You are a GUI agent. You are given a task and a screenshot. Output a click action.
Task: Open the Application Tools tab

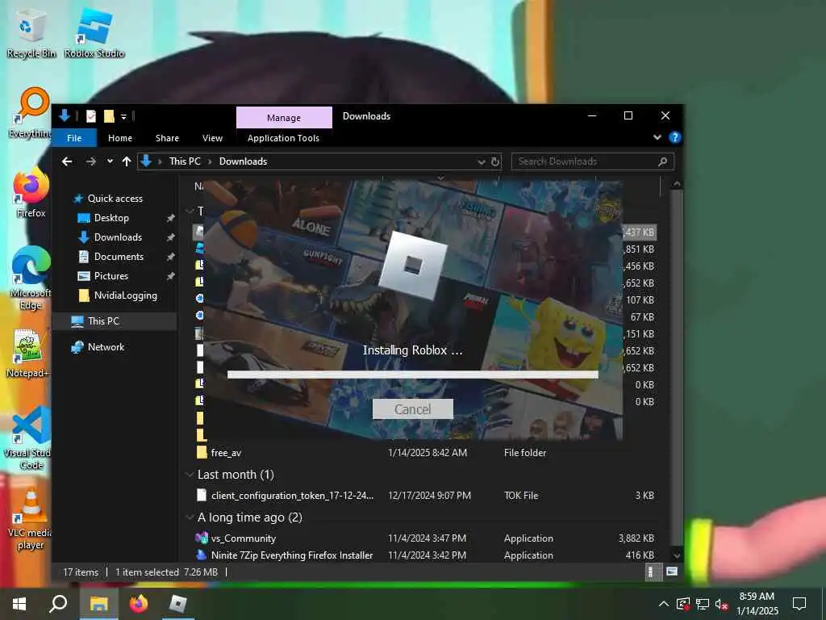click(x=283, y=138)
